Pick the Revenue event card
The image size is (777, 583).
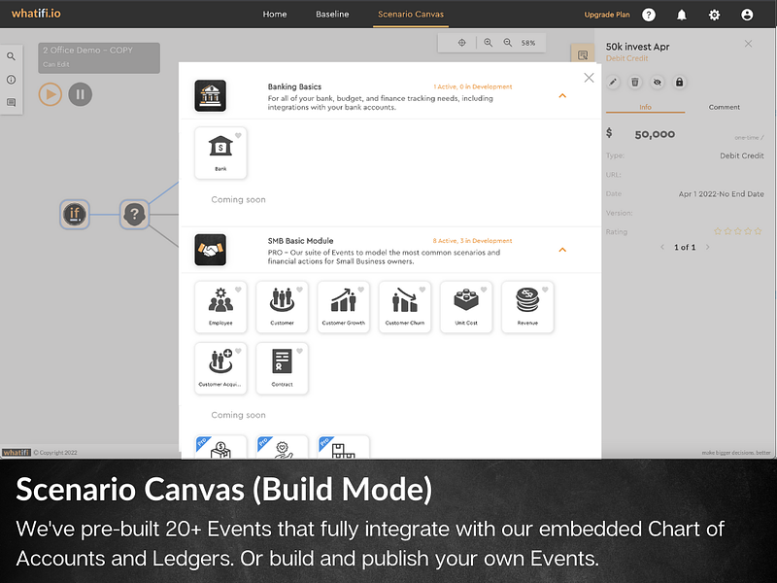(527, 307)
